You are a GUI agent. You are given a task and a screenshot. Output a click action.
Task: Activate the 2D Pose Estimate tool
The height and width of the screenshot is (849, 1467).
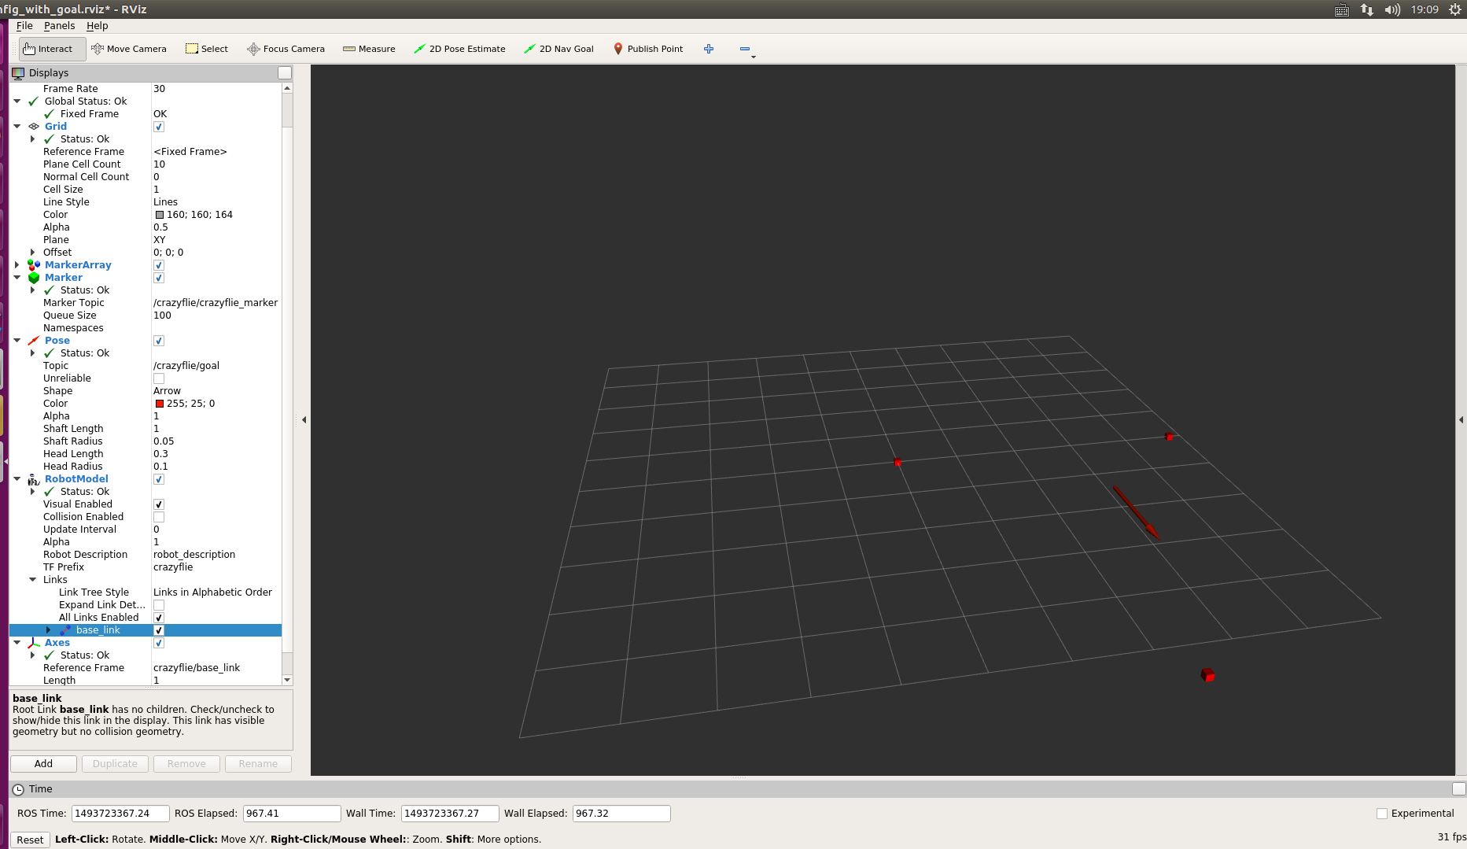pos(459,49)
